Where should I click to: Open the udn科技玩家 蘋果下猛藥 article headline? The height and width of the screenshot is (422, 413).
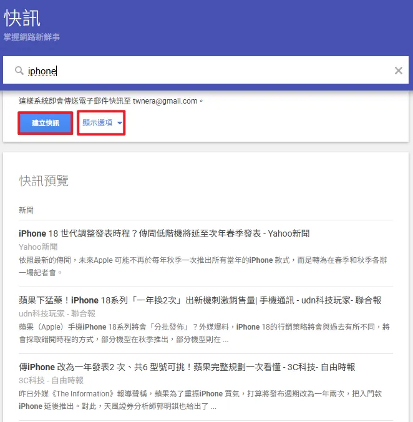200,300
